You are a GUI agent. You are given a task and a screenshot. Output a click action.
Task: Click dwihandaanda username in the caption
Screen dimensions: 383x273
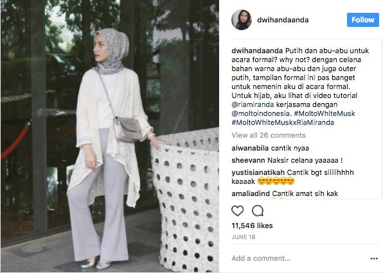coord(257,51)
